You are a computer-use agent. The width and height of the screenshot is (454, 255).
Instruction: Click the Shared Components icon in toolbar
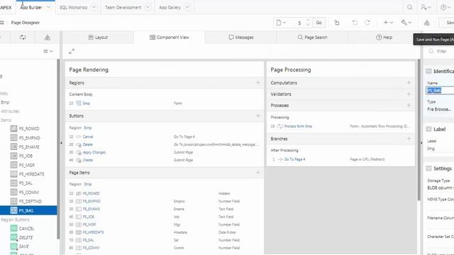(427, 23)
